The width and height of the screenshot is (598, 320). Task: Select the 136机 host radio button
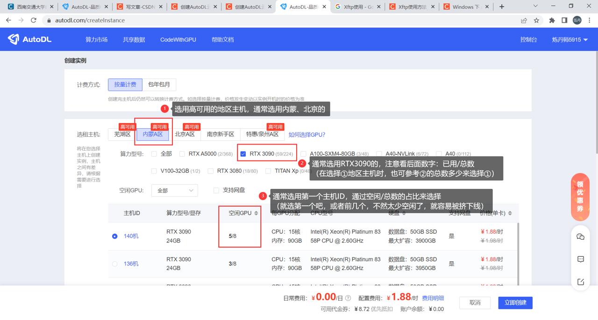click(115, 264)
